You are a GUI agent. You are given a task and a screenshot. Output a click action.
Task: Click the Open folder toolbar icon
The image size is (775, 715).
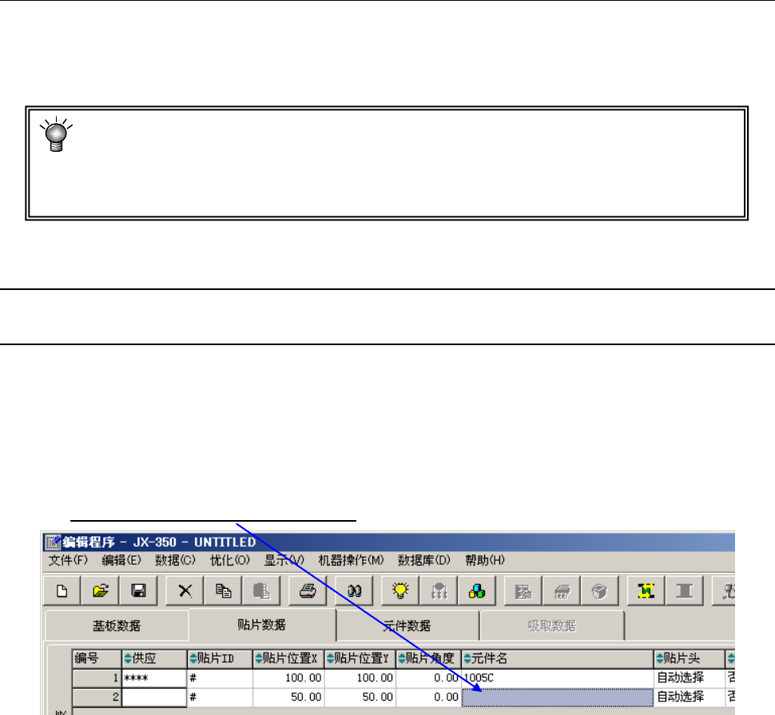pos(101,590)
